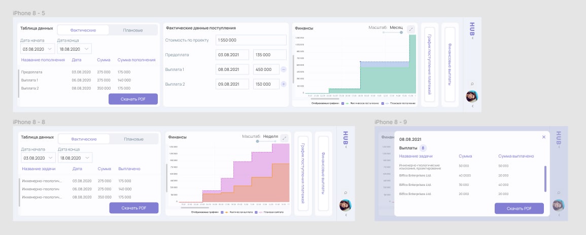
Task: Expand the chart with Месяц scale to fullscreen
Action: tap(411, 29)
